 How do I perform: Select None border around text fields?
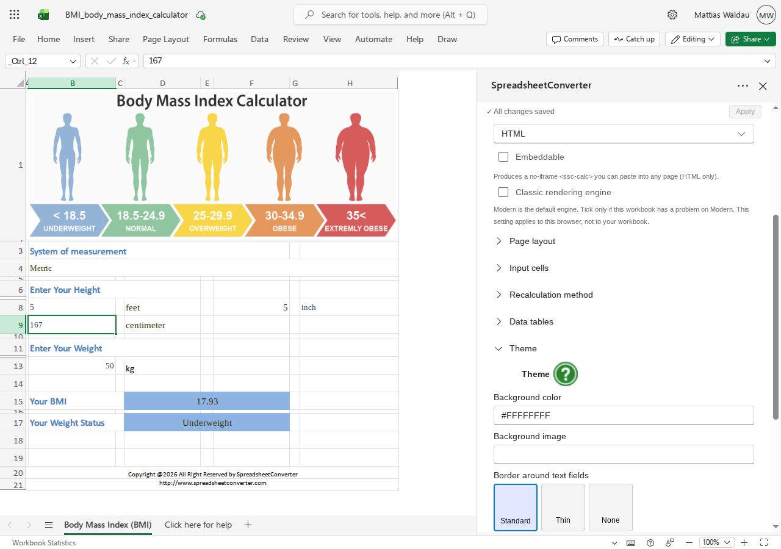tap(611, 508)
